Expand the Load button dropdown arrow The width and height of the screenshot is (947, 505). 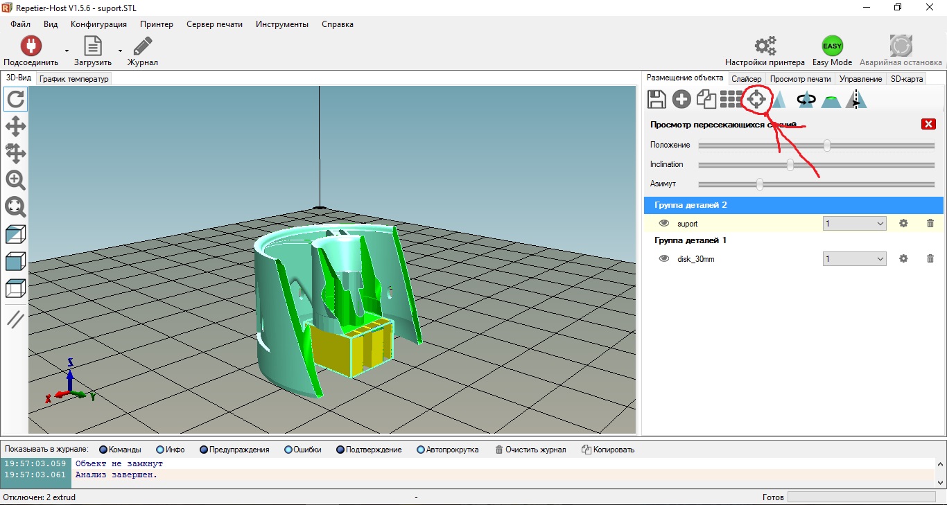(x=120, y=51)
